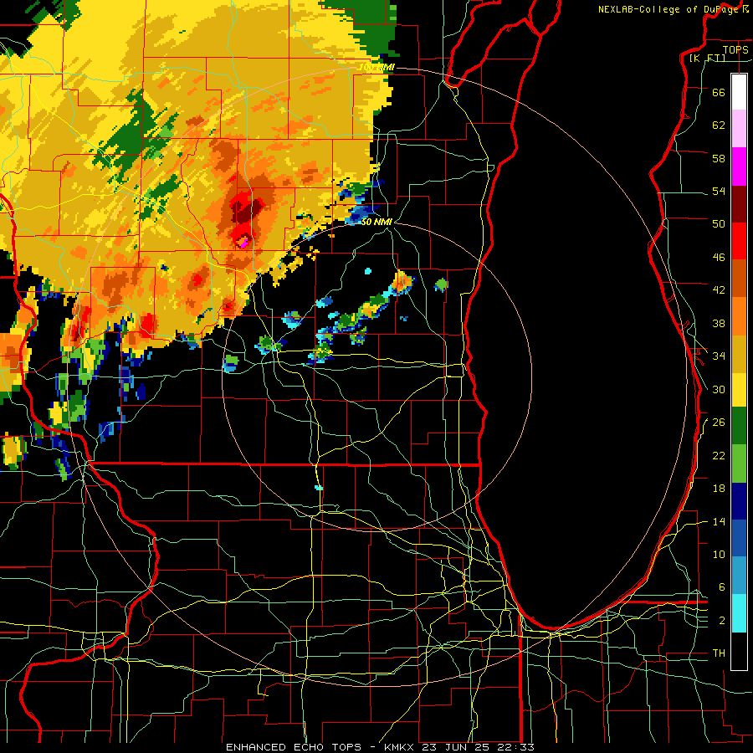
Task: Click the TOPS legend heading
Action: [x=735, y=50]
